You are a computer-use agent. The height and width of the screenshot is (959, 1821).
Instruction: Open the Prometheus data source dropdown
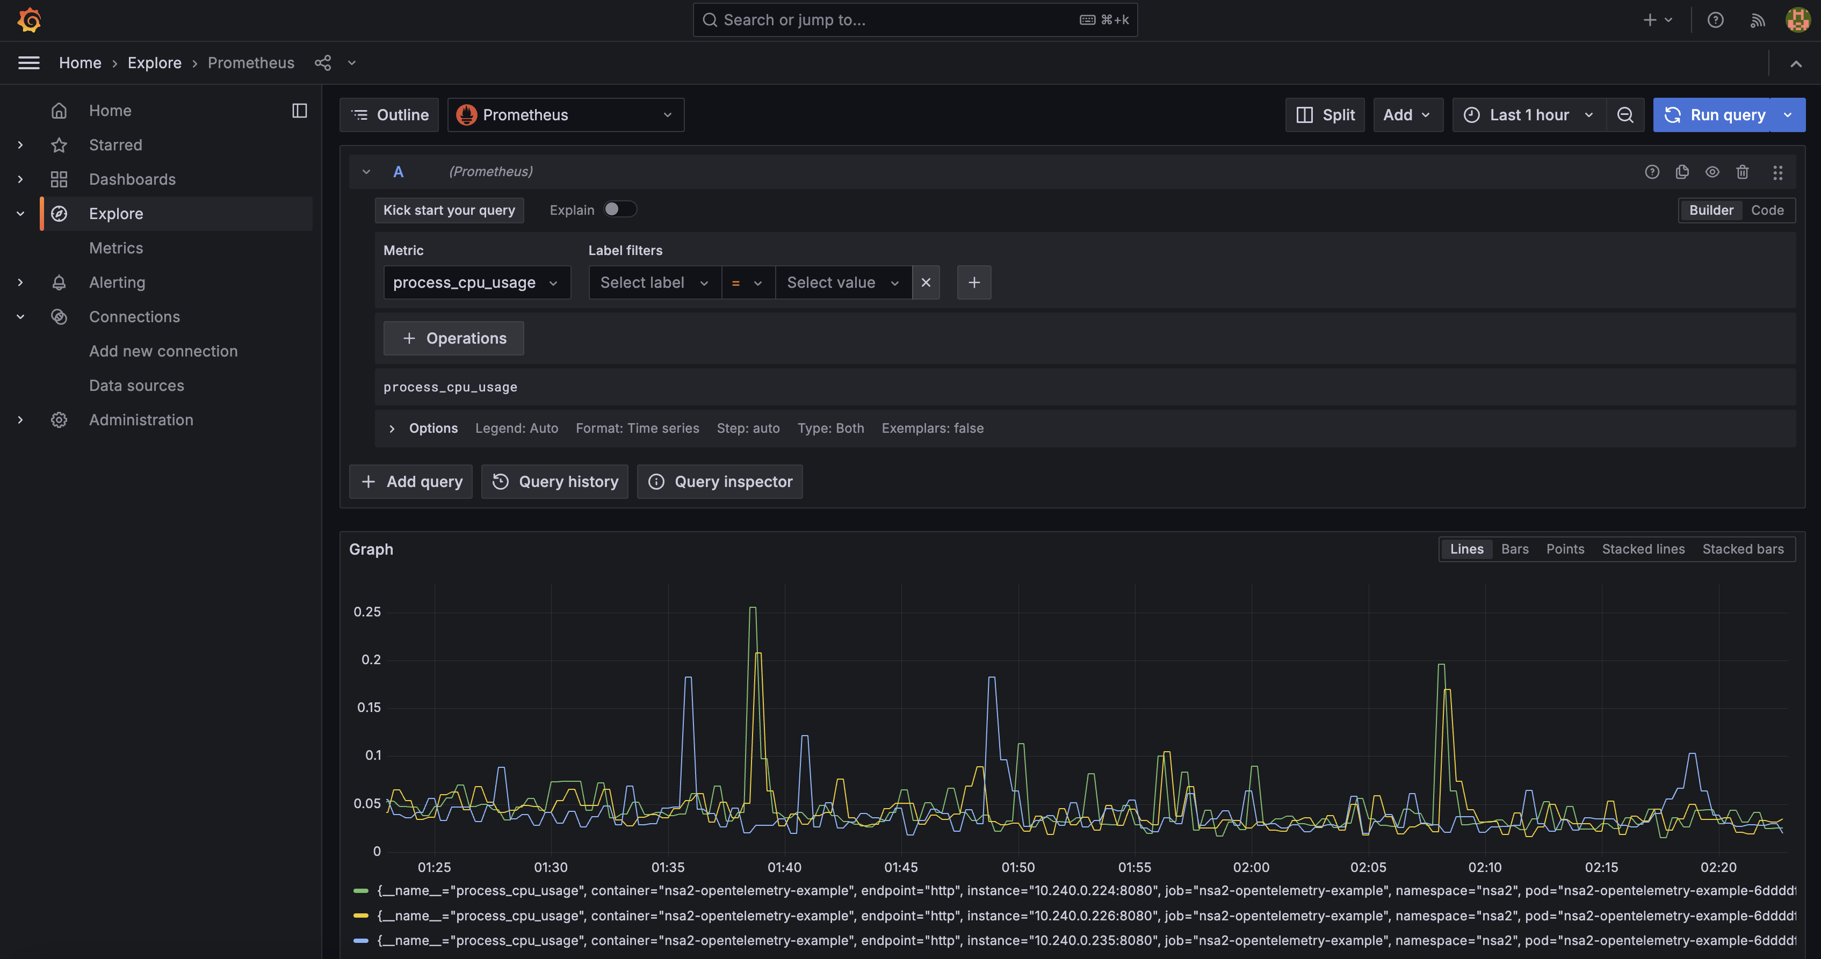[566, 114]
